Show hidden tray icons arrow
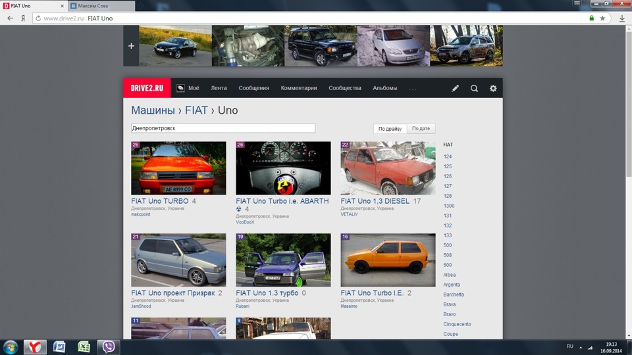The image size is (632, 355). (x=581, y=347)
